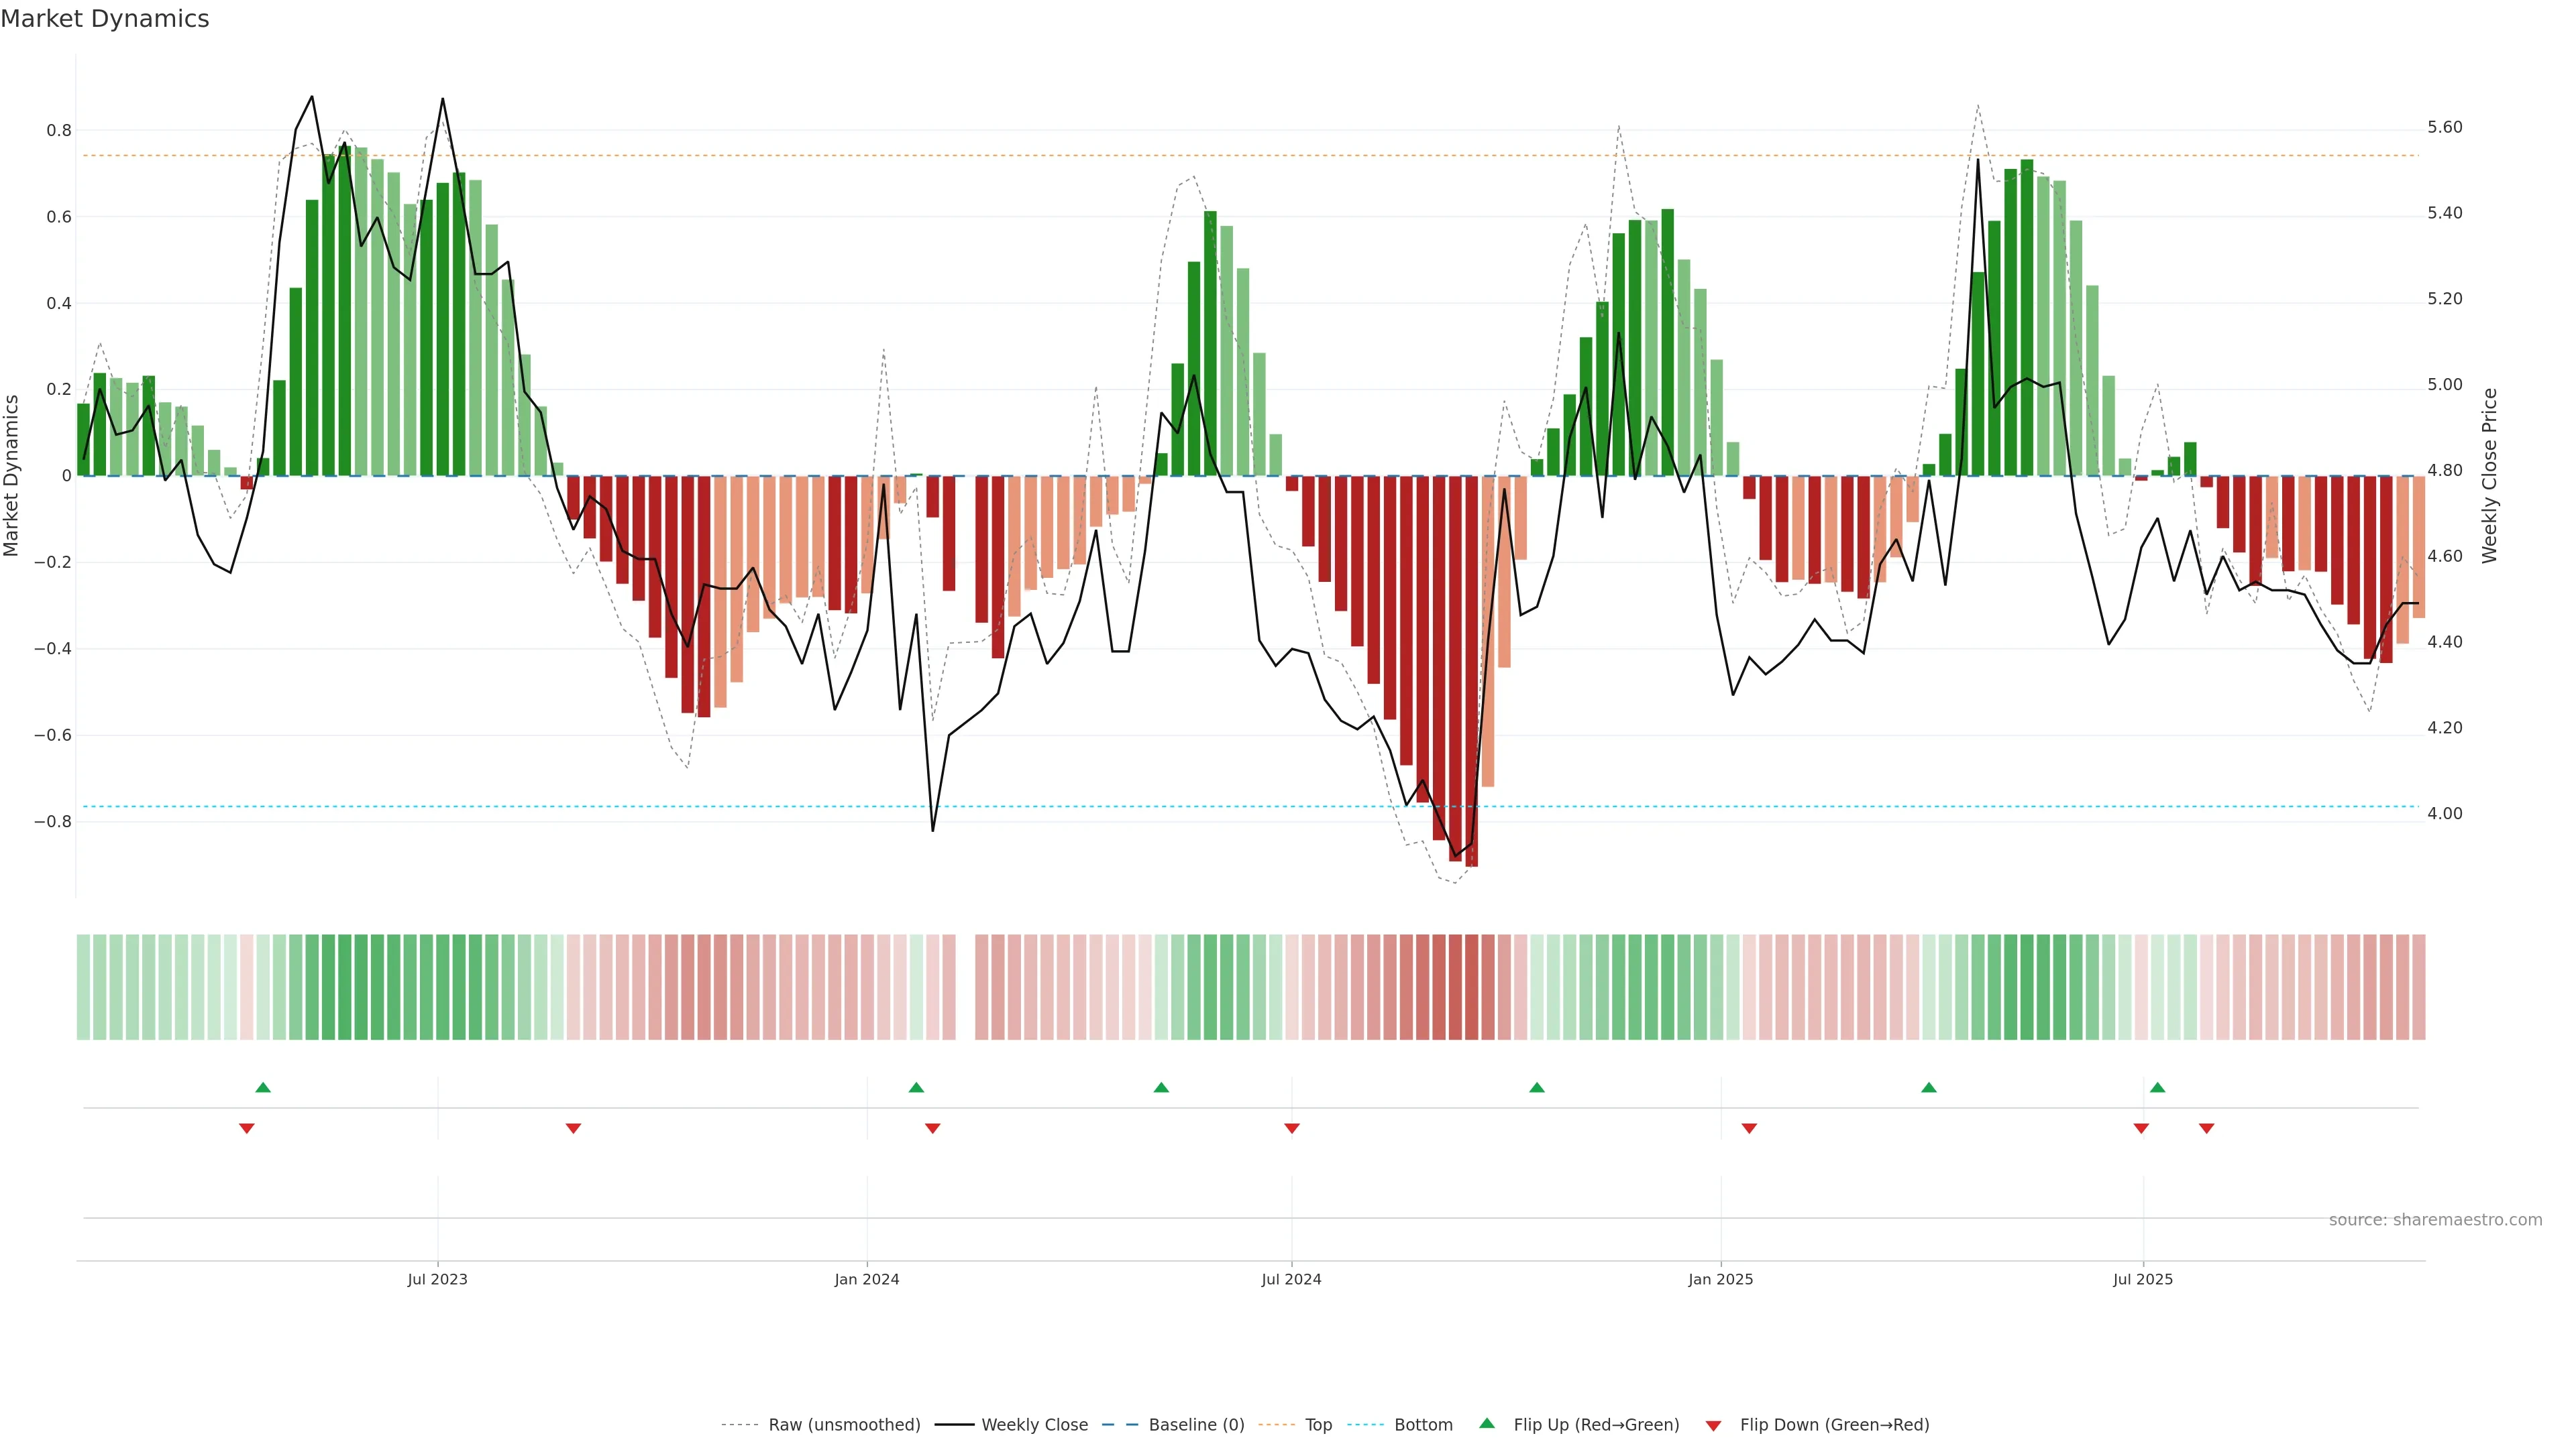
Task: Click the Jul 2023 x-axis label
Action: 437,1279
